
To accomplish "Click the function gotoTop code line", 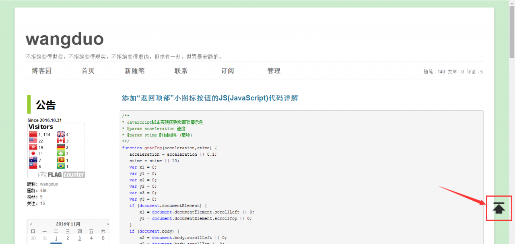I will pos(169,148).
